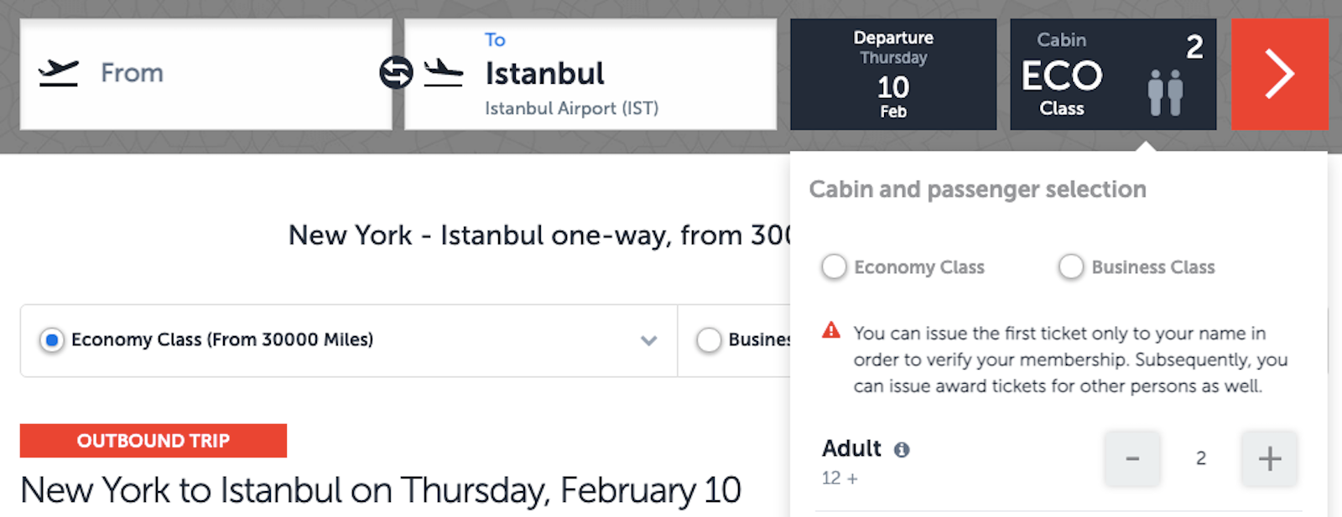
Task: Select Business Class radio in cabin popup
Action: 1071,267
